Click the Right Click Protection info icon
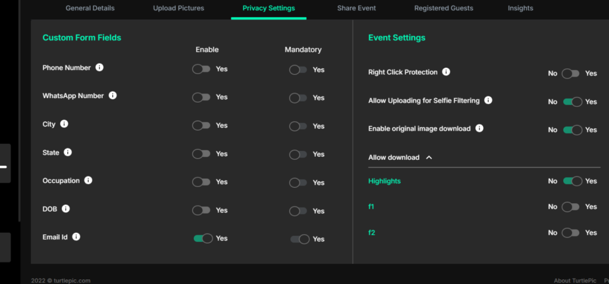Image resolution: width=609 pixels, height=284 pixels. [x=446, y=72]
